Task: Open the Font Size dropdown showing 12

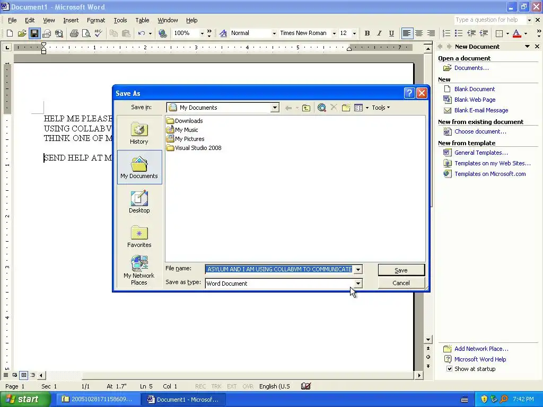Action: pyautogui.click(x=354, y=33)
